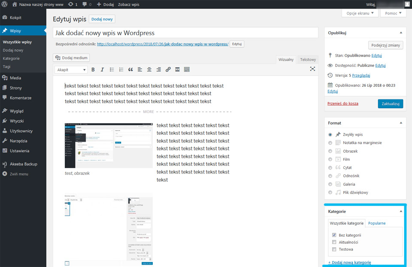
Task: Align text to the right
Action: coord(158,69)
